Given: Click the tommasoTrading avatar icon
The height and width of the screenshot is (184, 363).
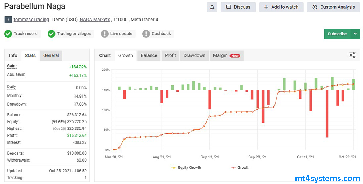Looking at the screenshot, I should [8, 20].
